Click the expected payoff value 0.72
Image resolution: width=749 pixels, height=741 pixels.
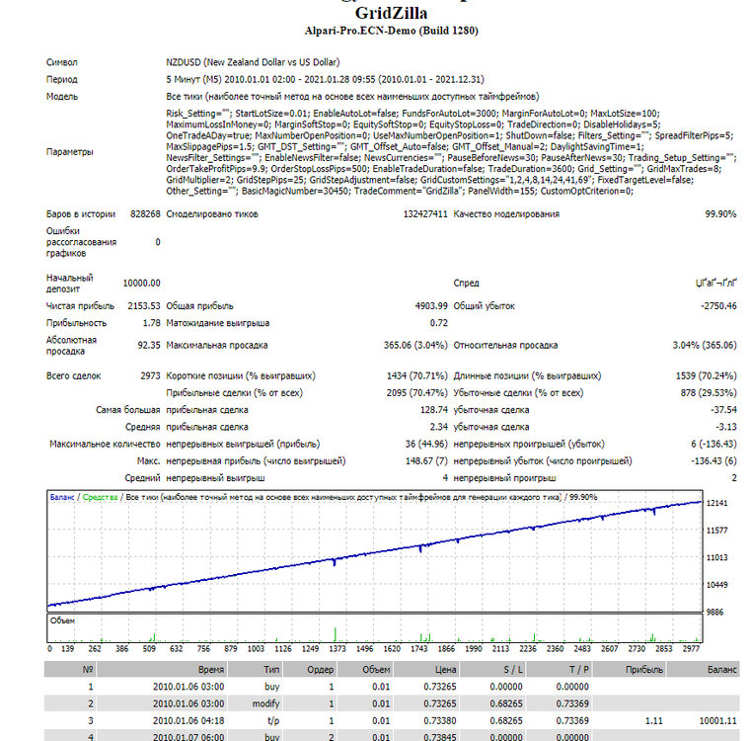point(438,323)
